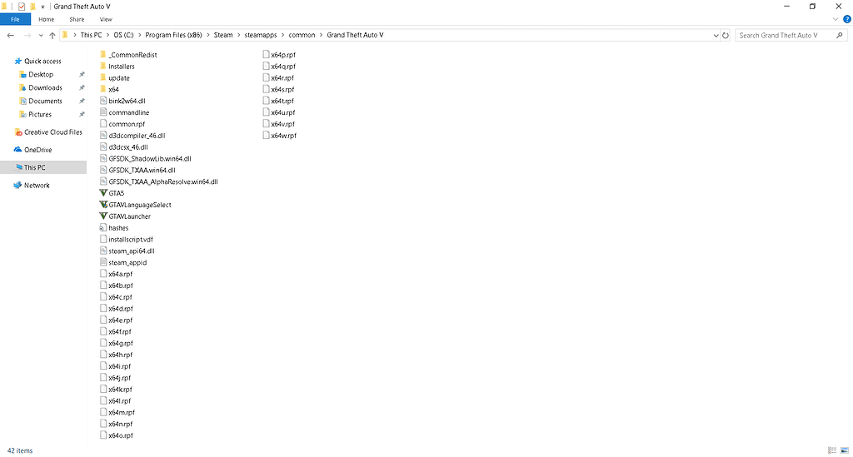The width and height of the screenshot is (853, 457).
Task: Select the hashes file icon
Action: pos(102,228)
